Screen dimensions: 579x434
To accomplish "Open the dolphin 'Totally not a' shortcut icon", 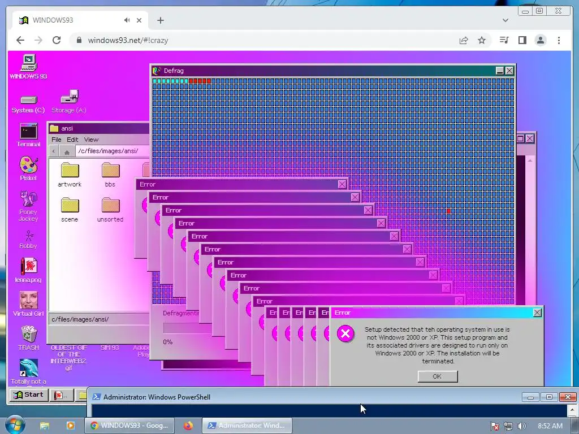I will [28, 371].
